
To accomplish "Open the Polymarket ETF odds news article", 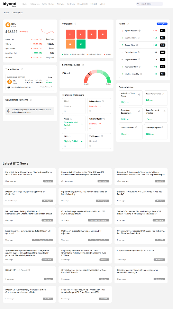I will tap(85, 177).
